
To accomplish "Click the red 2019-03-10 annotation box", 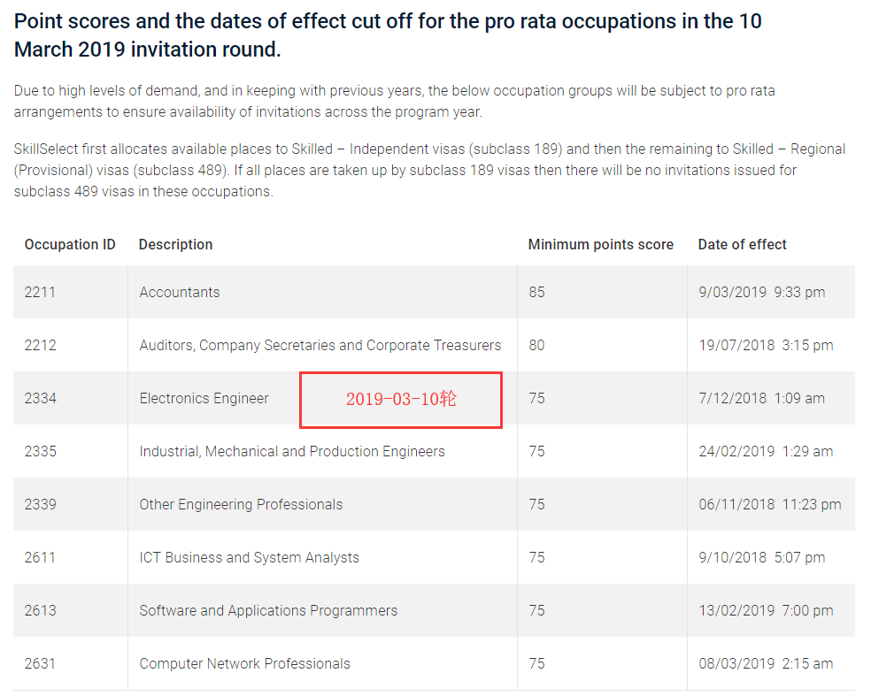I will point(401,399).
